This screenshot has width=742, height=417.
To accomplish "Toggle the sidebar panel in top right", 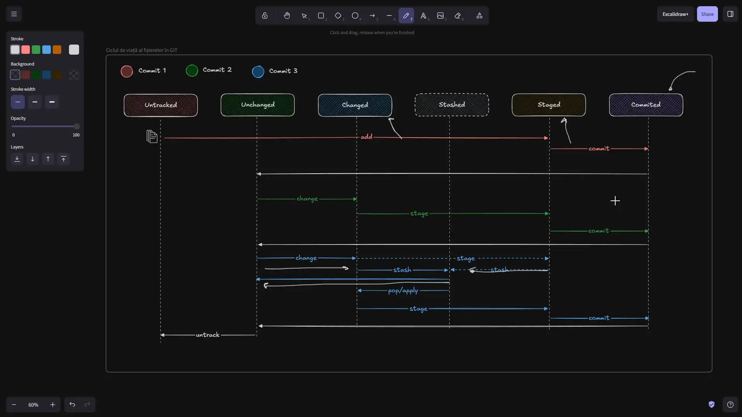I will 730,14.
